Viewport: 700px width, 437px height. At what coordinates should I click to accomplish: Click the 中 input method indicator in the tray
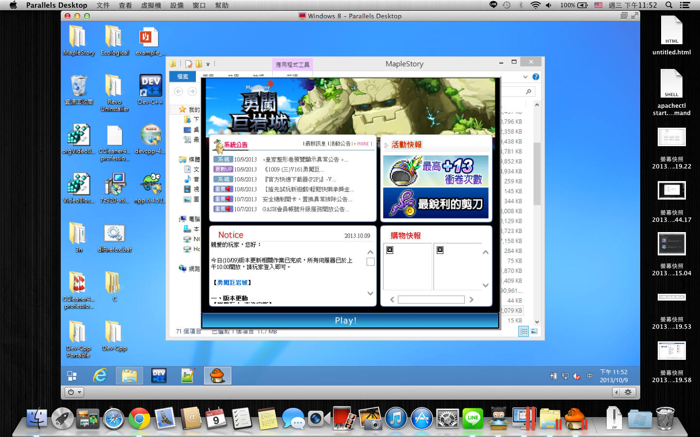point(590,376)
